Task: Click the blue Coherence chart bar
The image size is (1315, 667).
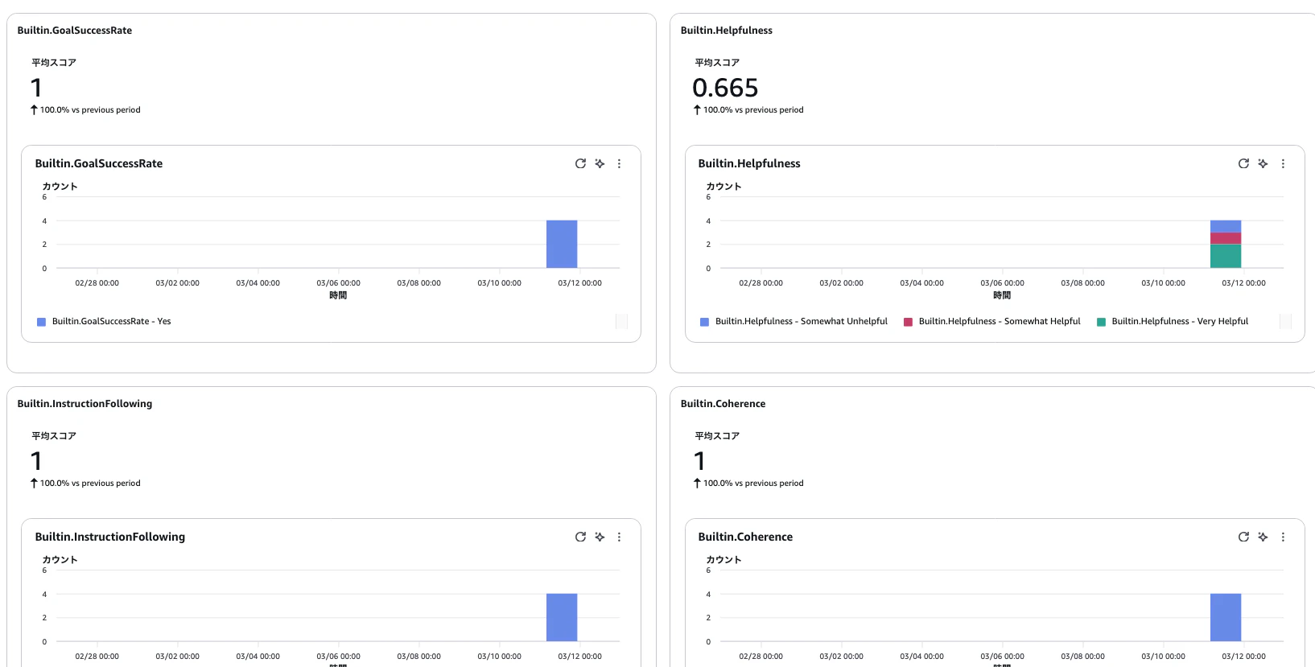Action: [x=1226, y=617]
